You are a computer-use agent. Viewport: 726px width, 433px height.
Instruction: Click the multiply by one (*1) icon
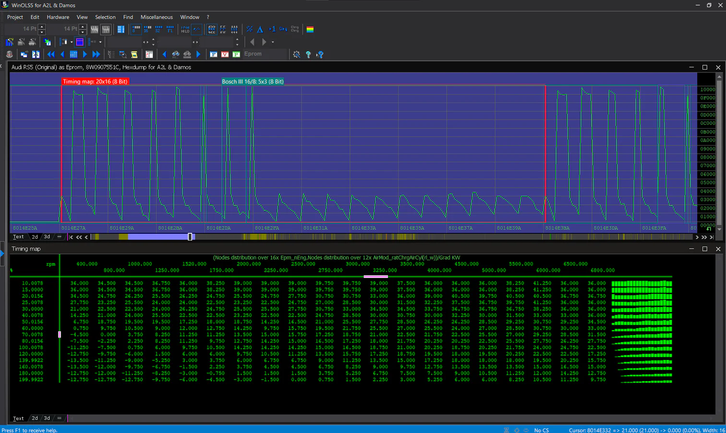coord(272,29)
